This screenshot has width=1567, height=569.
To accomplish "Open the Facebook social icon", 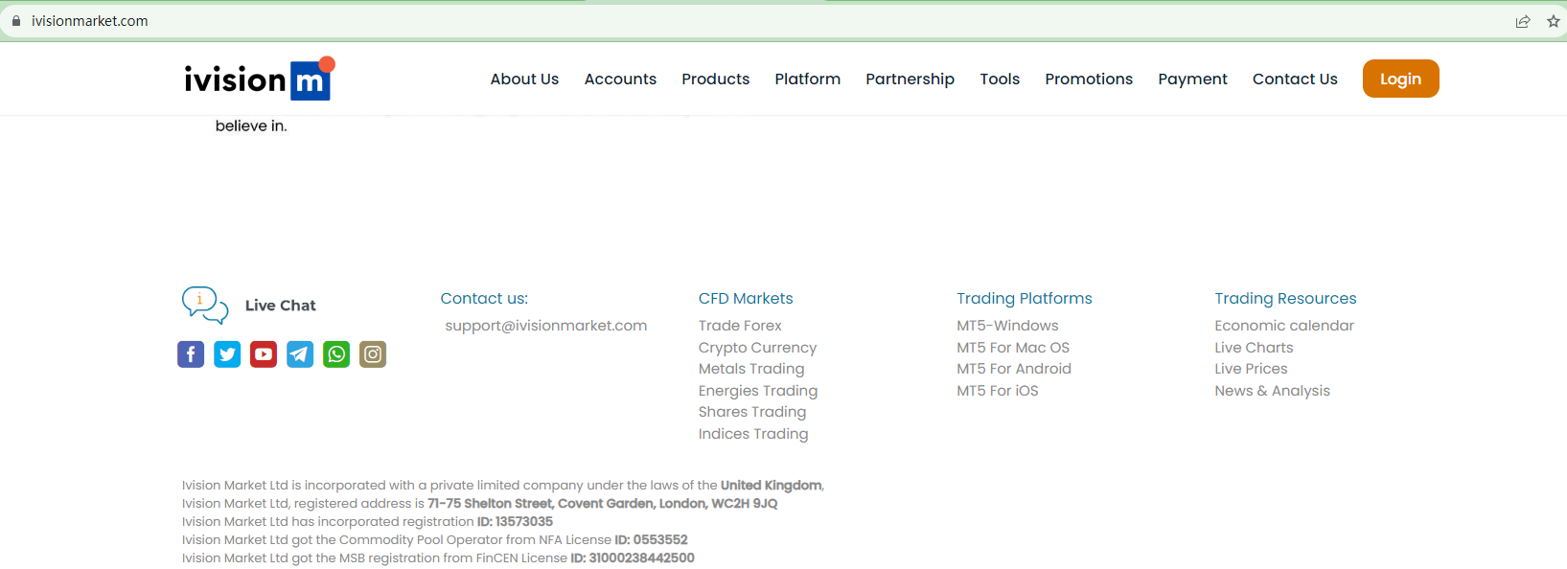I will pyautogui.click(x=191, y=354).
